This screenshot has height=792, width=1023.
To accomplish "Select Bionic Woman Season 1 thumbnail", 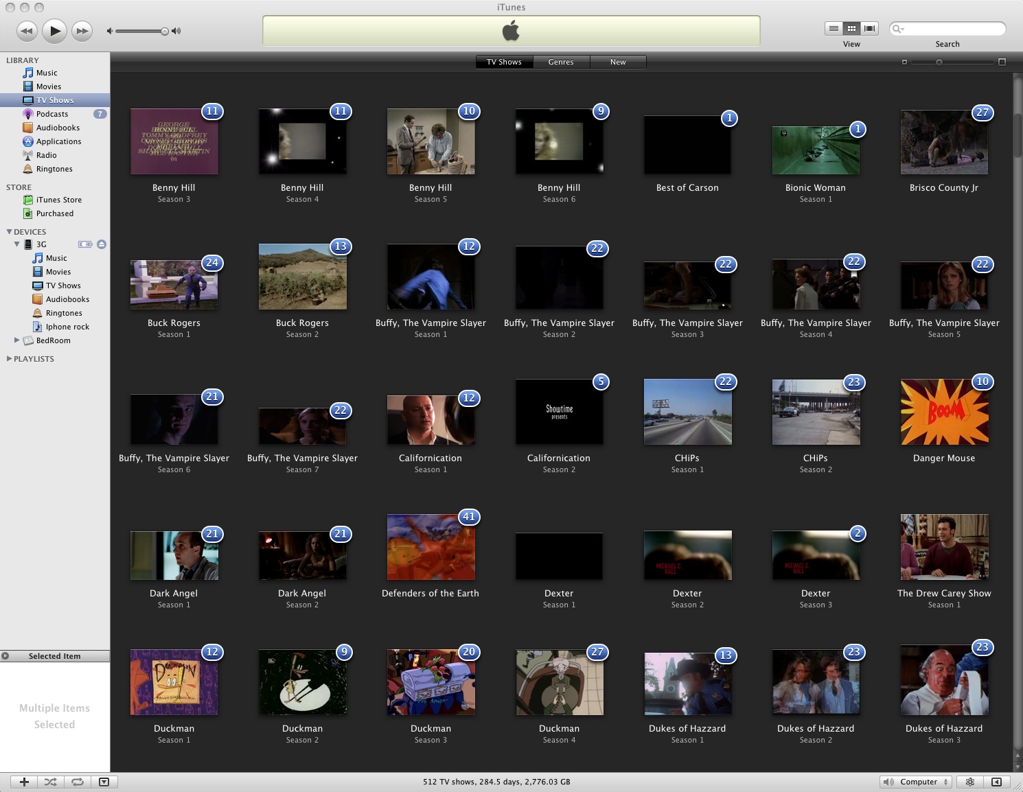I will [816, 150].
